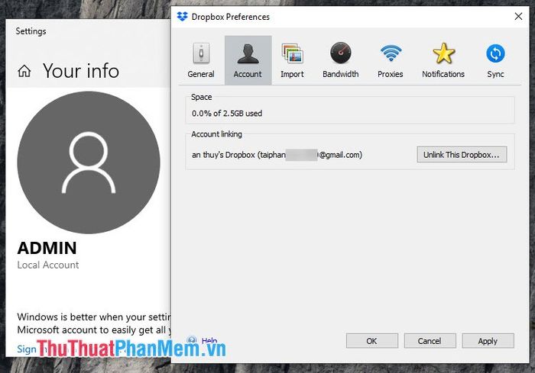Viewport: 535px width, 373px height.
Task: Click the linked account email text
Action: pyautogui.click(x=277, y=155)
